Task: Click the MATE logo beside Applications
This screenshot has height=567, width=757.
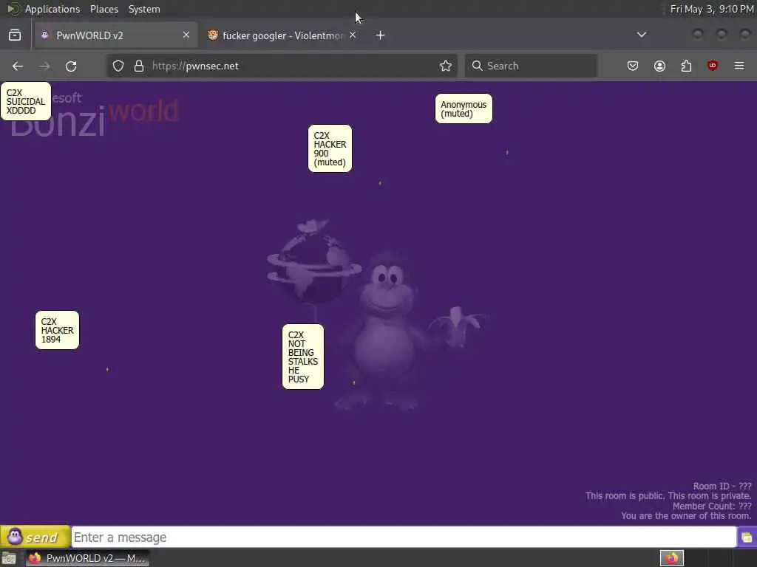Action: pyautogui.click(x=13, y=9)
